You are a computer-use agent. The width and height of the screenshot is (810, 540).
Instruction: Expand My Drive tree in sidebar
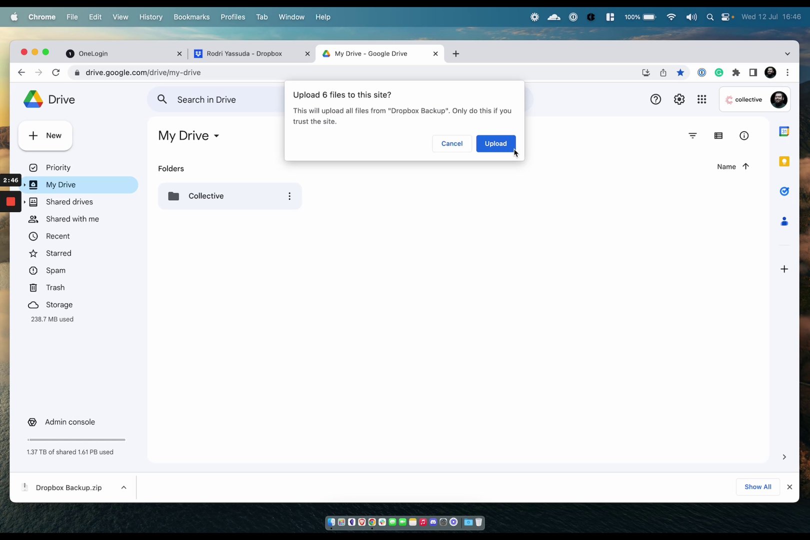[x=24, y=184]
